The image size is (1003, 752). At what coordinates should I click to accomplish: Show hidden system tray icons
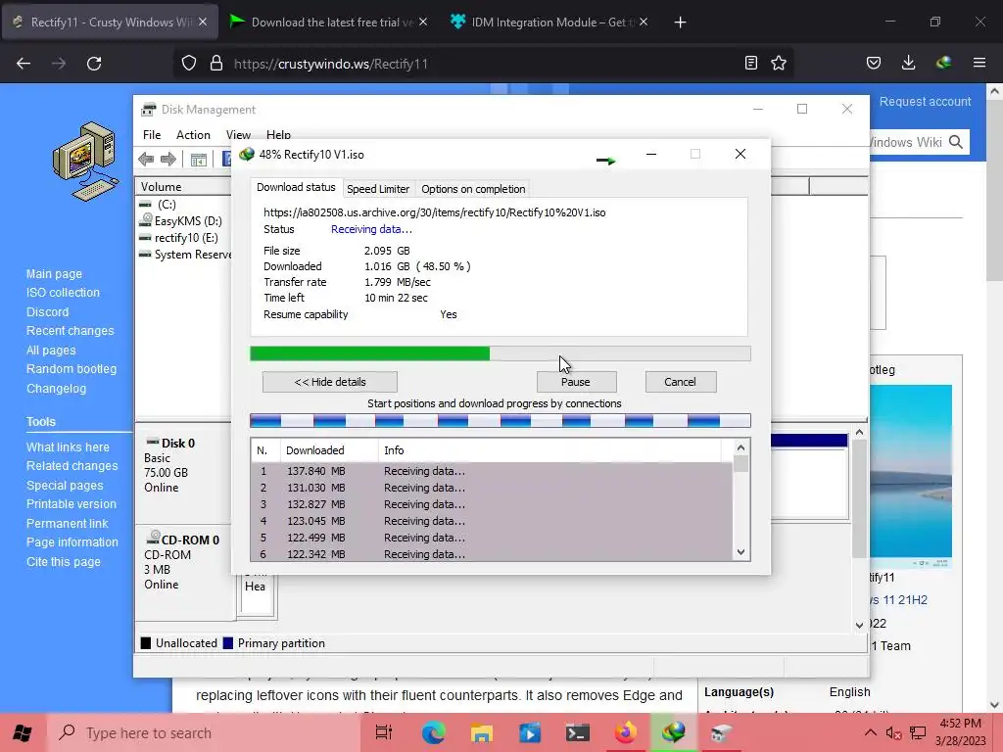point(871,732)
